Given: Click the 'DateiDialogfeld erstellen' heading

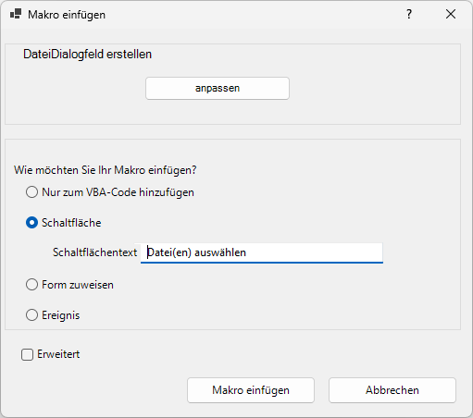Looking at the screenshot, I should click(x=87, y=55).
